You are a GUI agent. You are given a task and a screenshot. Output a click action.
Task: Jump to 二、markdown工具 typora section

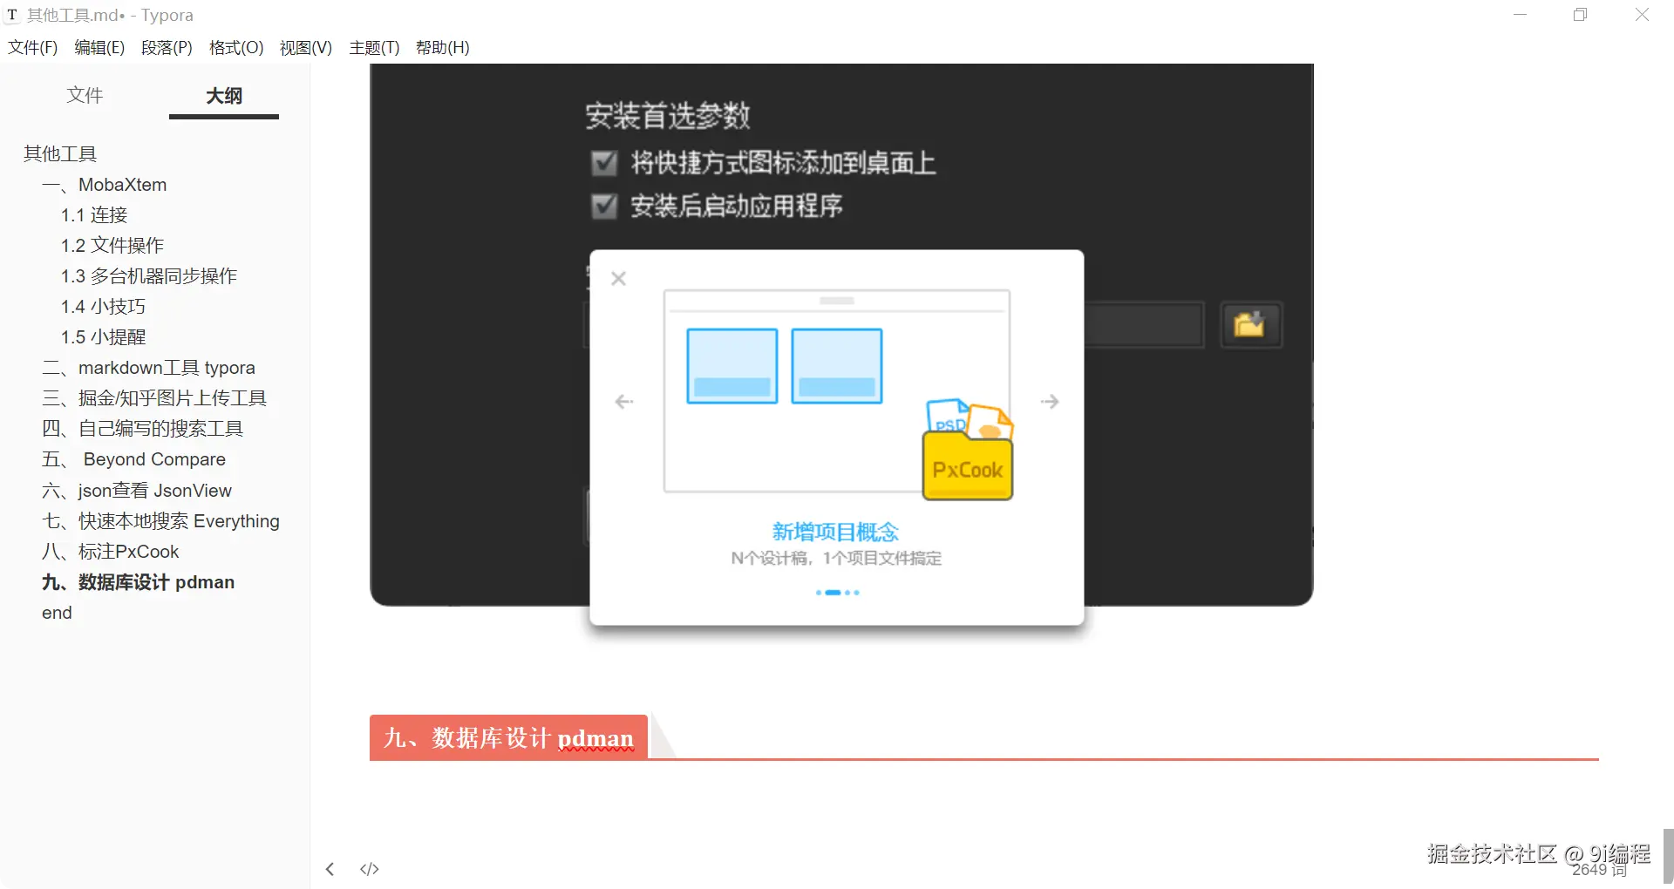pos(149,368)
